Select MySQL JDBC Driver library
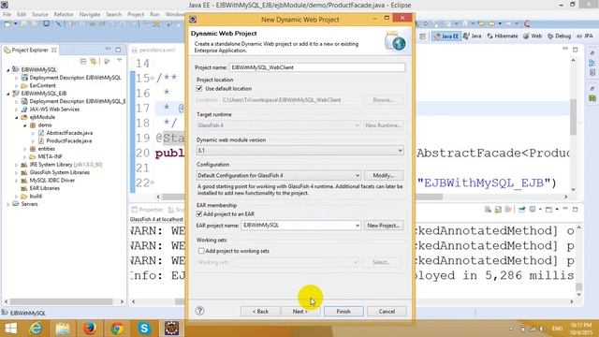This screenshot has height=337, width=599. click(x=52, y=181)
